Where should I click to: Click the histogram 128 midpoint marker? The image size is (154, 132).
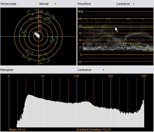click(x=77, y=76)
